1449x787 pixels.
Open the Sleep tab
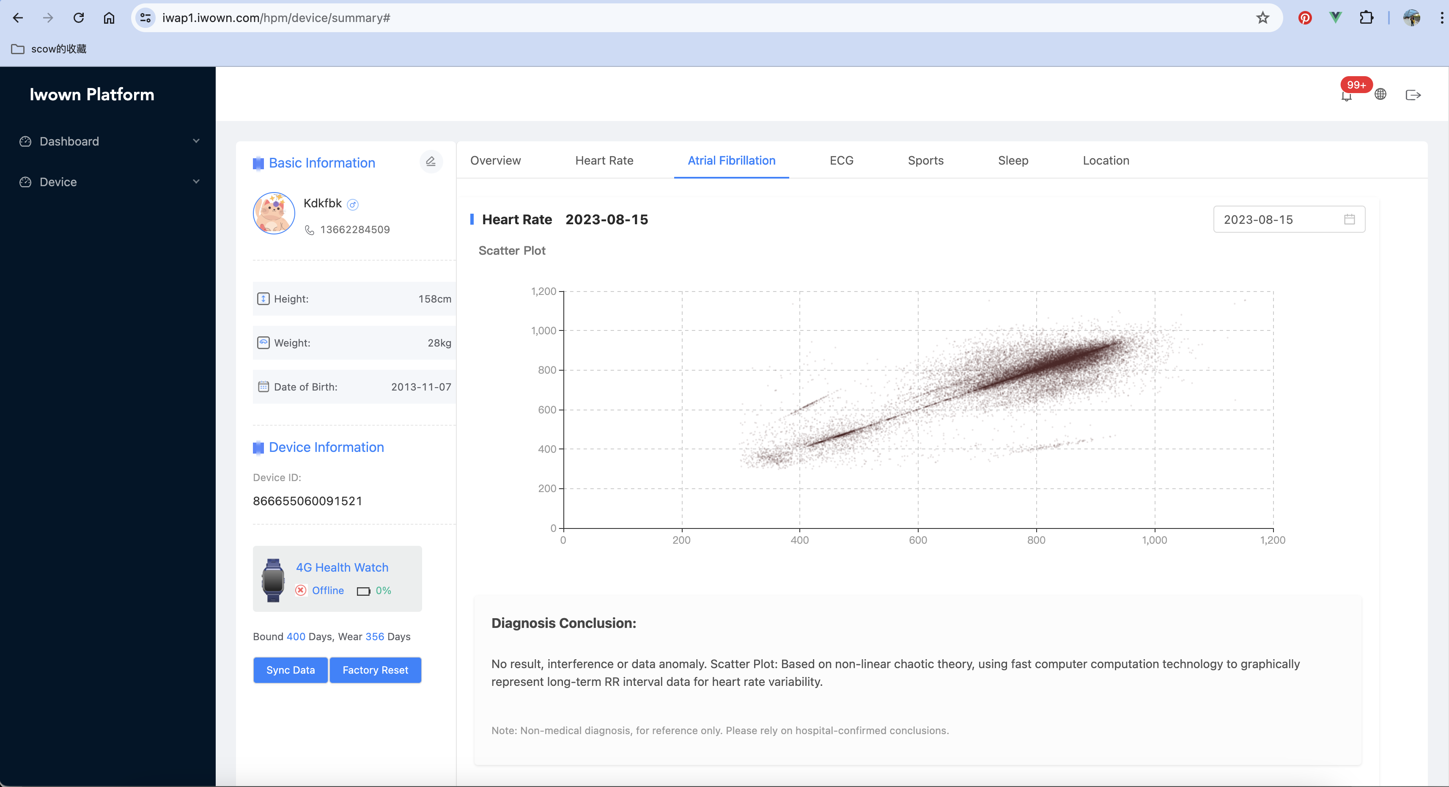pos(1013,160)
